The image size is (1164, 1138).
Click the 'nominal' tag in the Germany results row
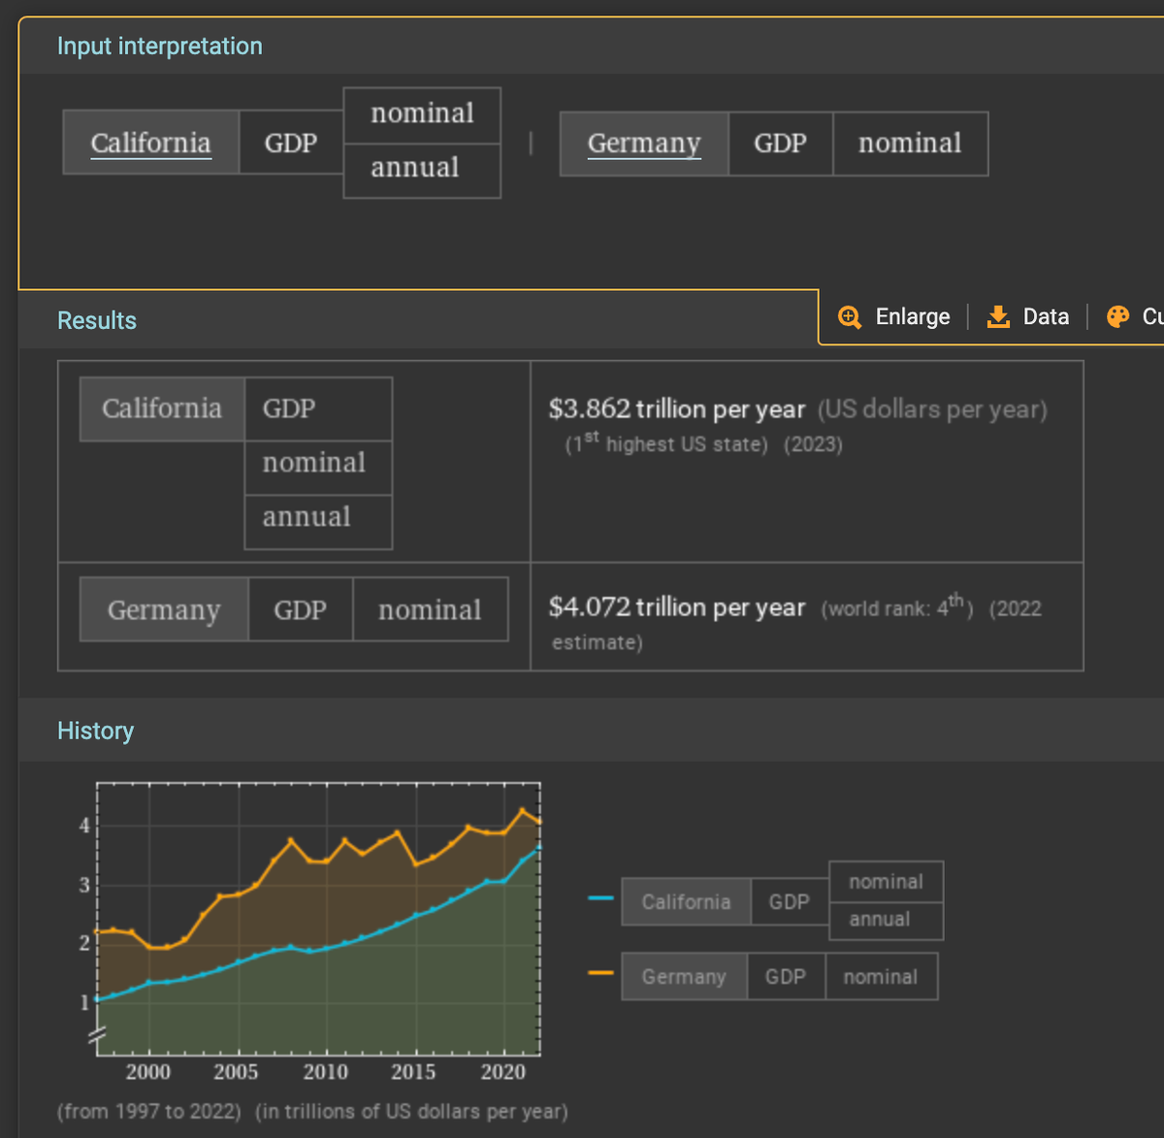[x=430, y=609]
